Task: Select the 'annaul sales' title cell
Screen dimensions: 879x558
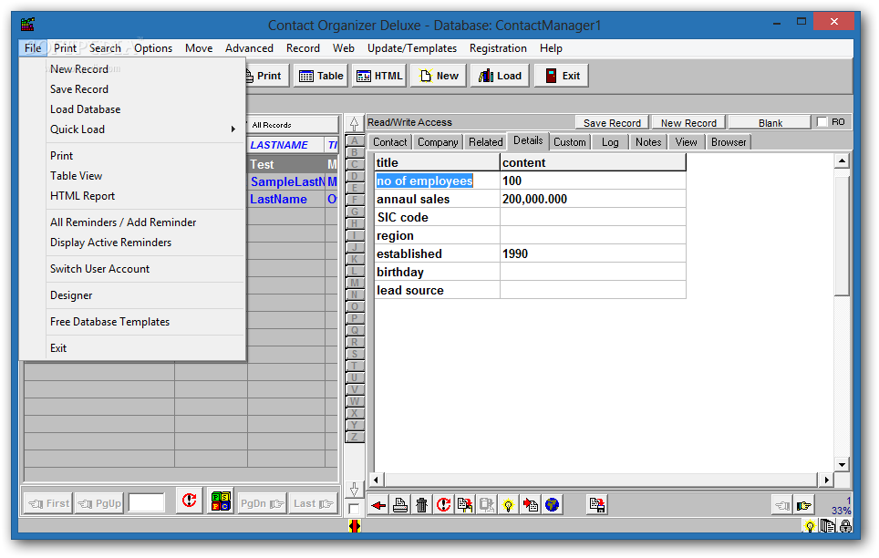Action: coord(437,199)
